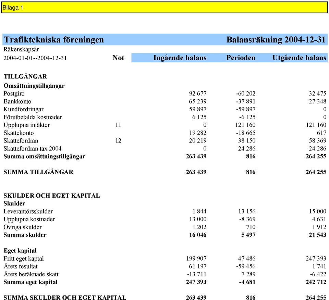Click Summa eget kapital closing total '242 712'

click(x=316, y=282)
